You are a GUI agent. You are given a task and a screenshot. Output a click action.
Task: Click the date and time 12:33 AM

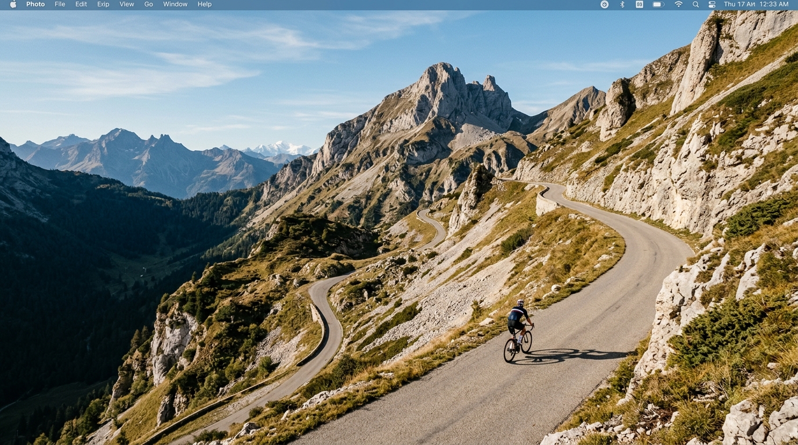click(756, 4)
